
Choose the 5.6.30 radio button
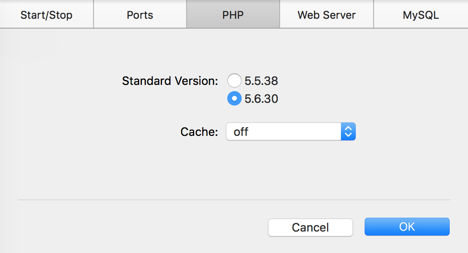[x=234, y=98]
